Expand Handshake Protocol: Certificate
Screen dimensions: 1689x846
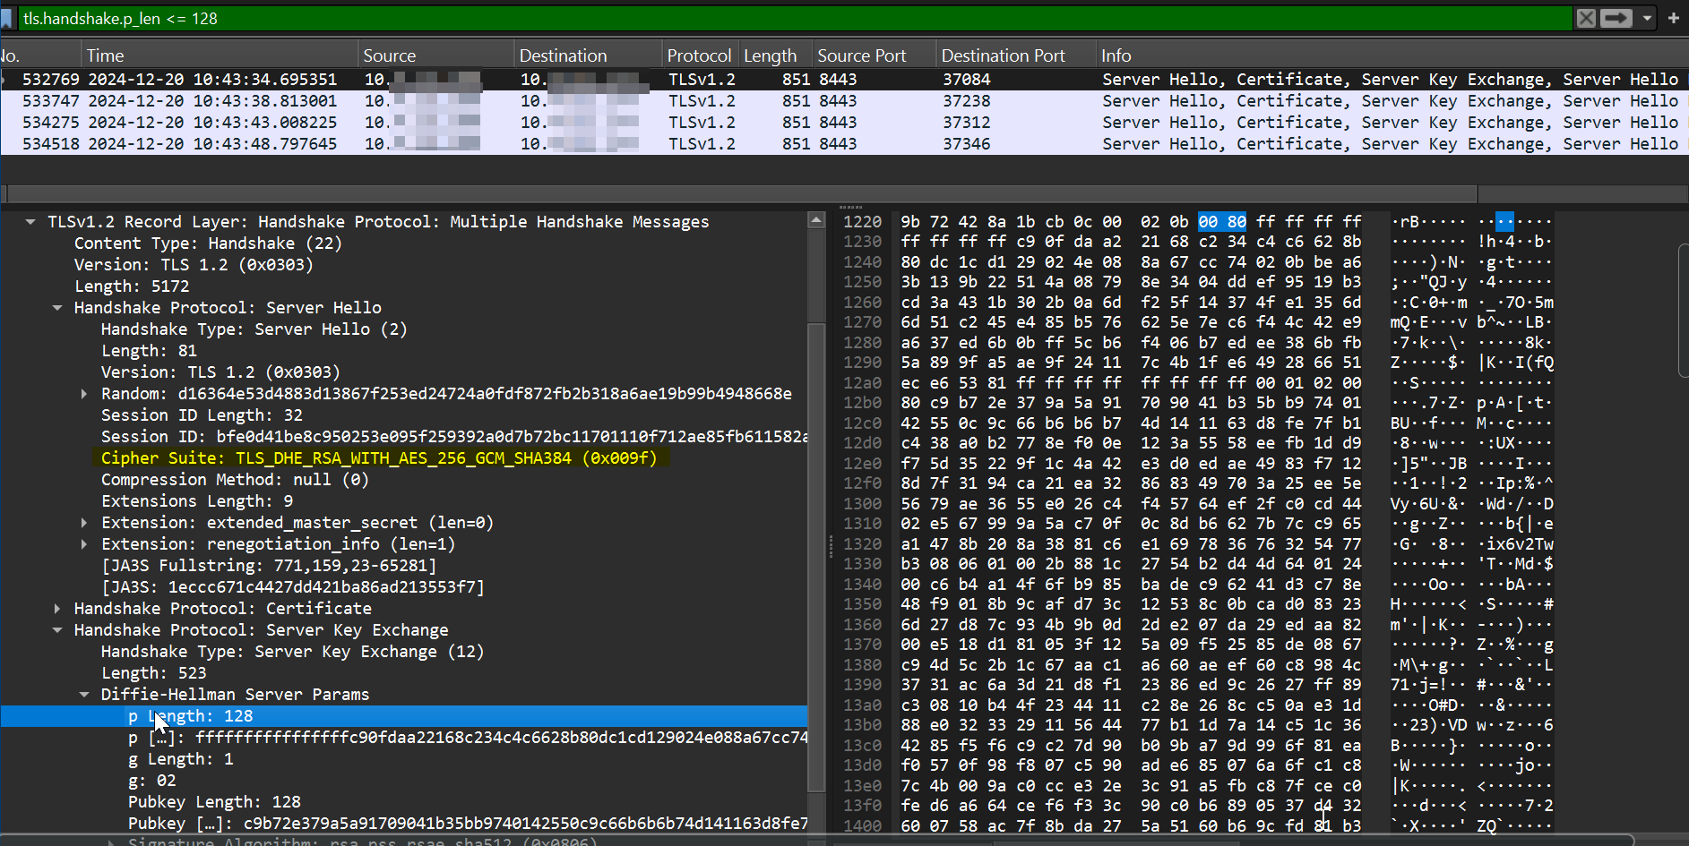coord(57,608)
